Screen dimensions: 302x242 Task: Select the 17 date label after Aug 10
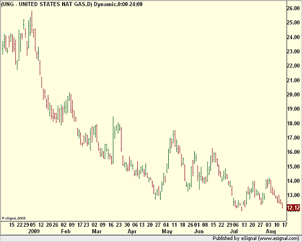point(285,225)
